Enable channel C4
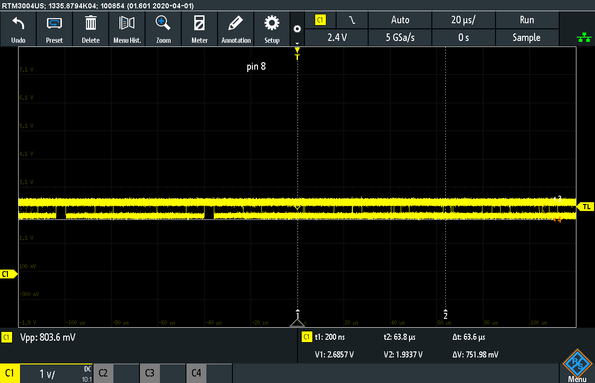The width and height of the screenshot is (595, 383). point(196,373)
